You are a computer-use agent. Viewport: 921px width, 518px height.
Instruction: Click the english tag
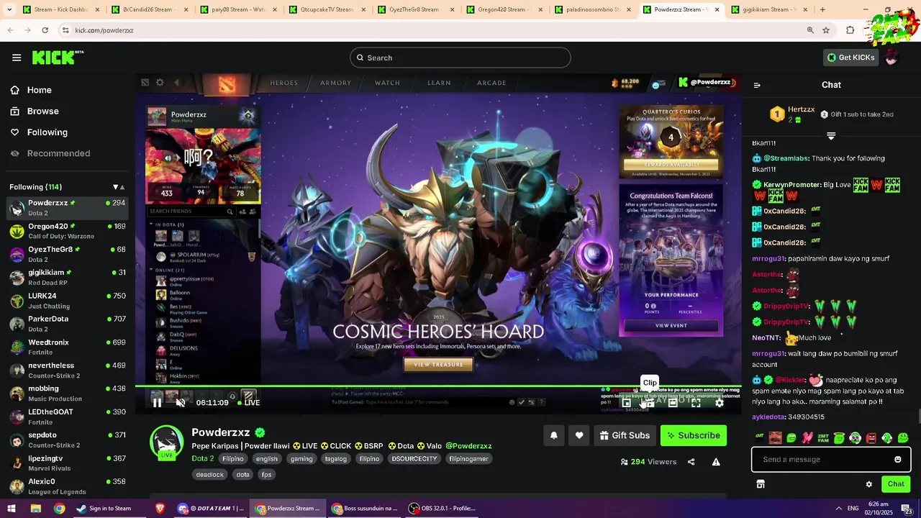click(x=266, y=458)
